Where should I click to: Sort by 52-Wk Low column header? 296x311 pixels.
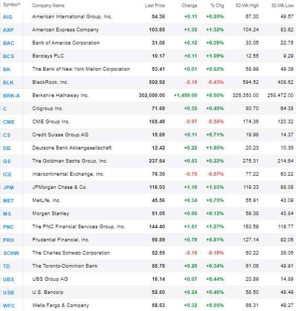pos(282,5)
